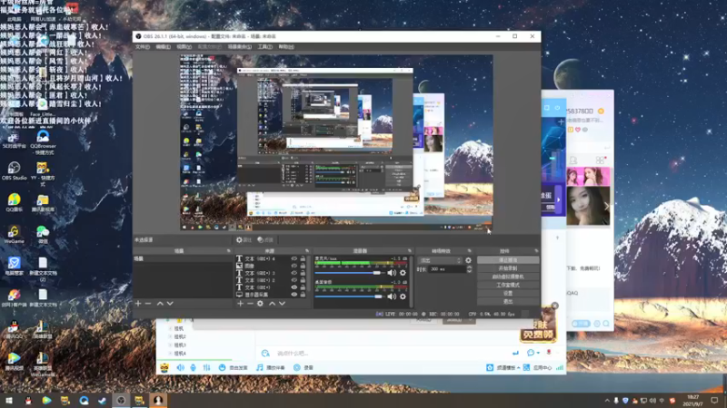
Task: Toggle visibility of 文本 (GDI+) 3 source
Action: point(294,273)
